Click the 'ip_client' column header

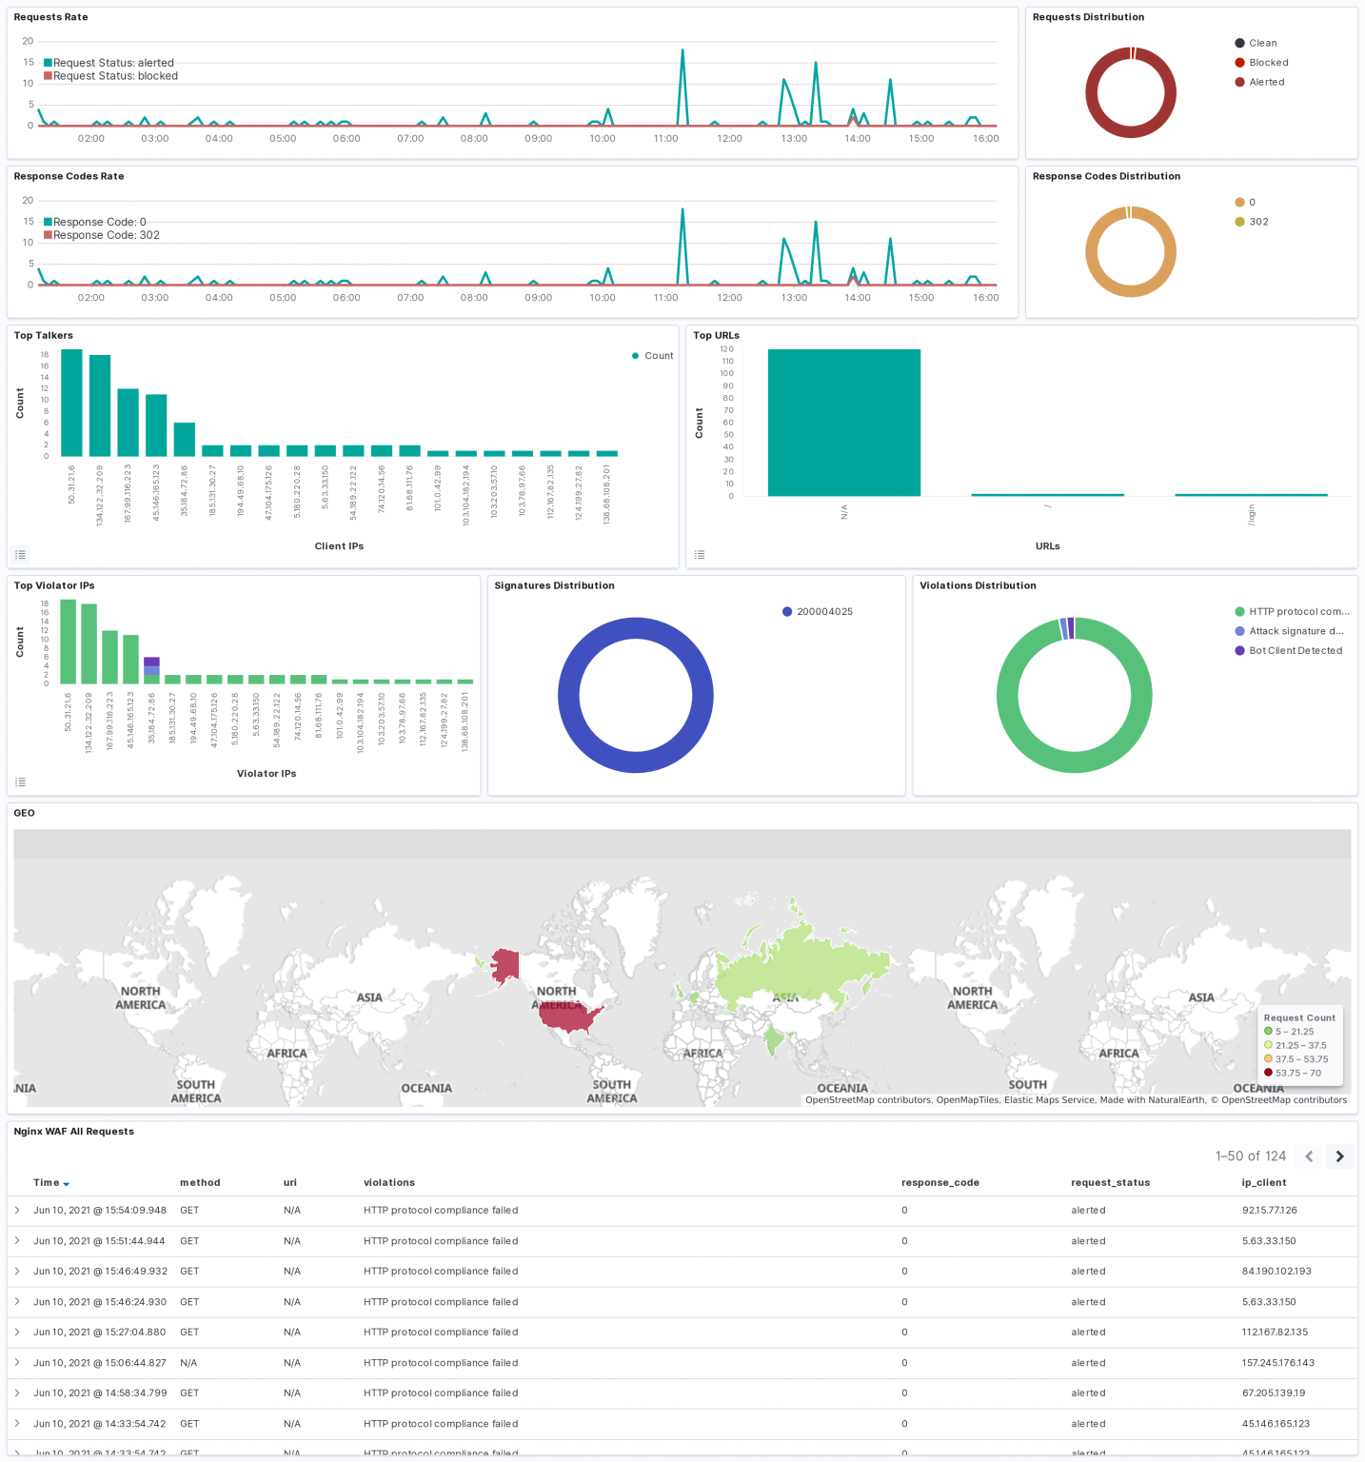click(1263, 1183)
